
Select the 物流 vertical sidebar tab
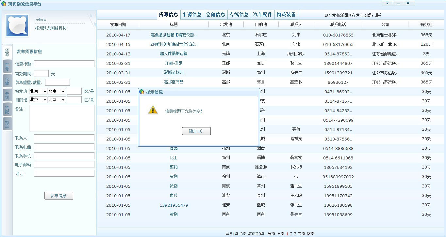(x=7, y=124)
